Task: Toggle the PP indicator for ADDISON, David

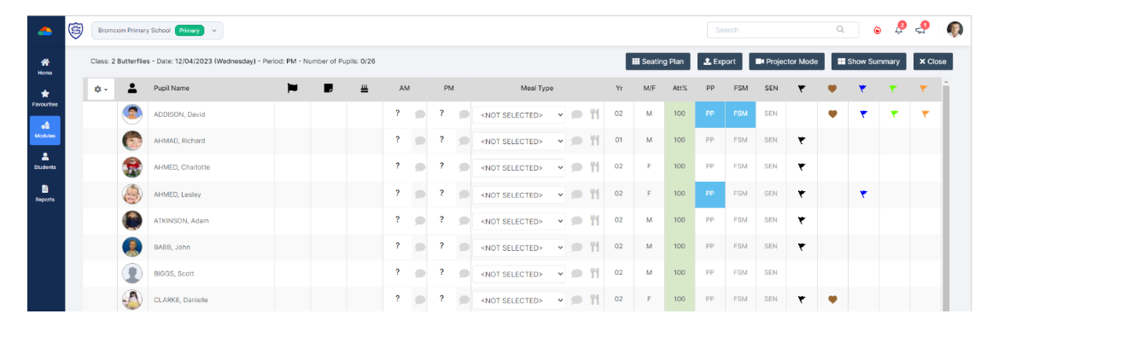Action: point(710,113)
